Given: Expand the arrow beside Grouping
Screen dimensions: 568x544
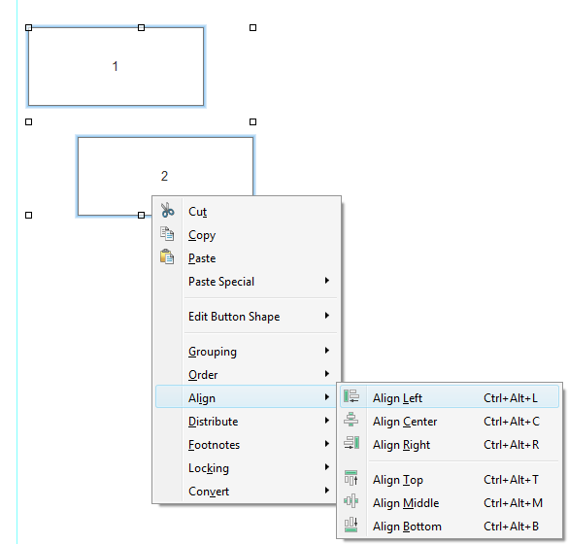Looking at the screenshot, I should 327,350.
